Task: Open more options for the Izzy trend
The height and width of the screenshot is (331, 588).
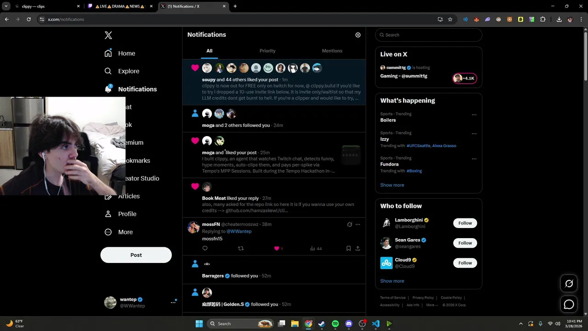Action: tap(474, 134)
